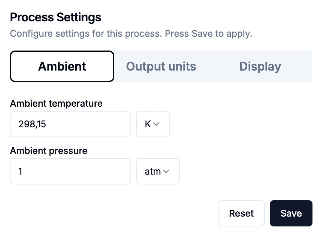The height and width of the screenshot is (233, 321).
Task: Click Reset to discard changes
Action: pos(241,213)
